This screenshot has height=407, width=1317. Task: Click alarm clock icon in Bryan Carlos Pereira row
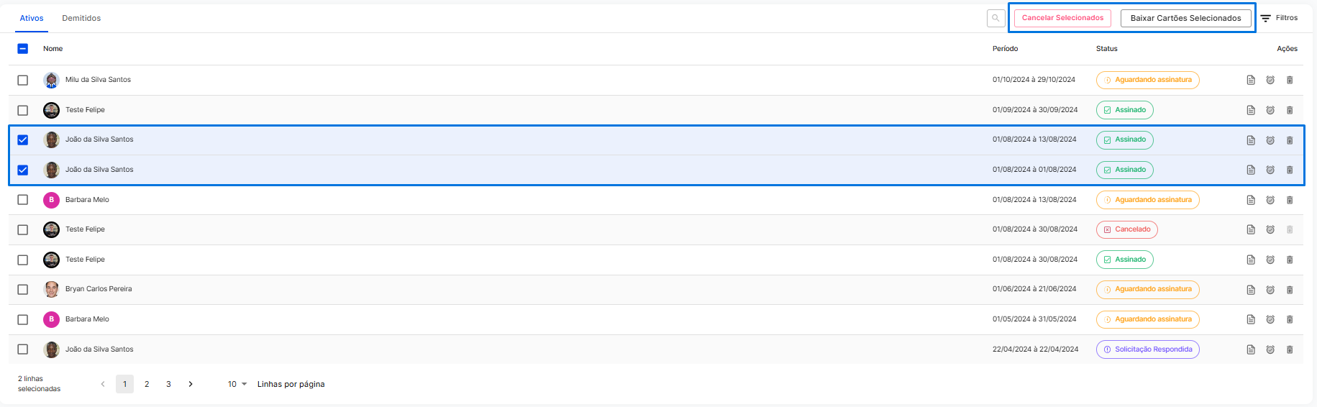tap(1270, 290)
